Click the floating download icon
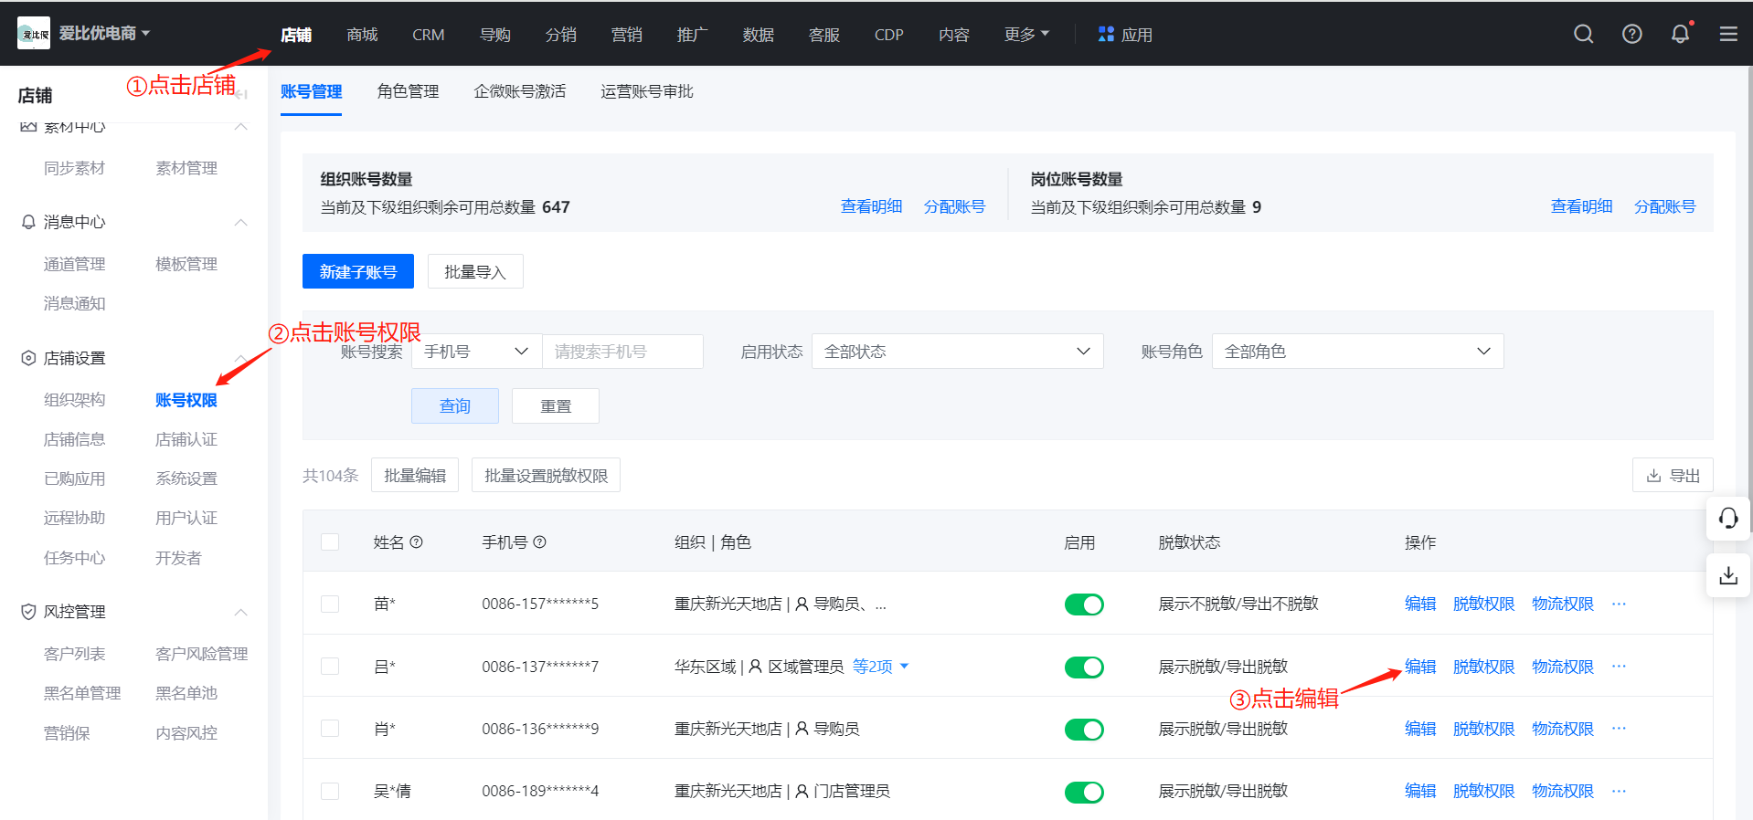1753x820 pixels. 1728,575
